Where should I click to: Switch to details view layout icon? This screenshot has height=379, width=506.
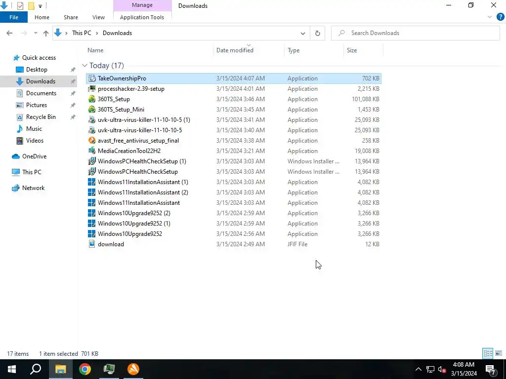(488, 353)
